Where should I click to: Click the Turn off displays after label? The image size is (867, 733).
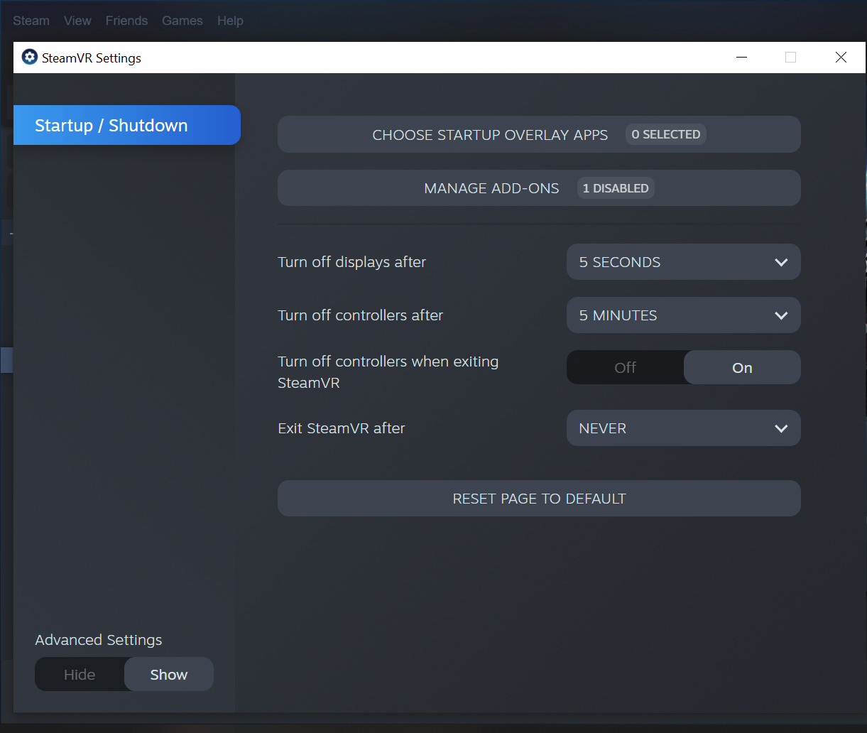(x=351, y=262)
